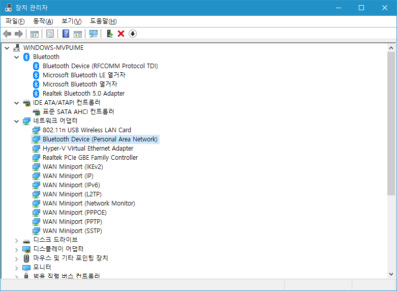Select Bluetooth Device (Personal Area Network)

(100, 139)
